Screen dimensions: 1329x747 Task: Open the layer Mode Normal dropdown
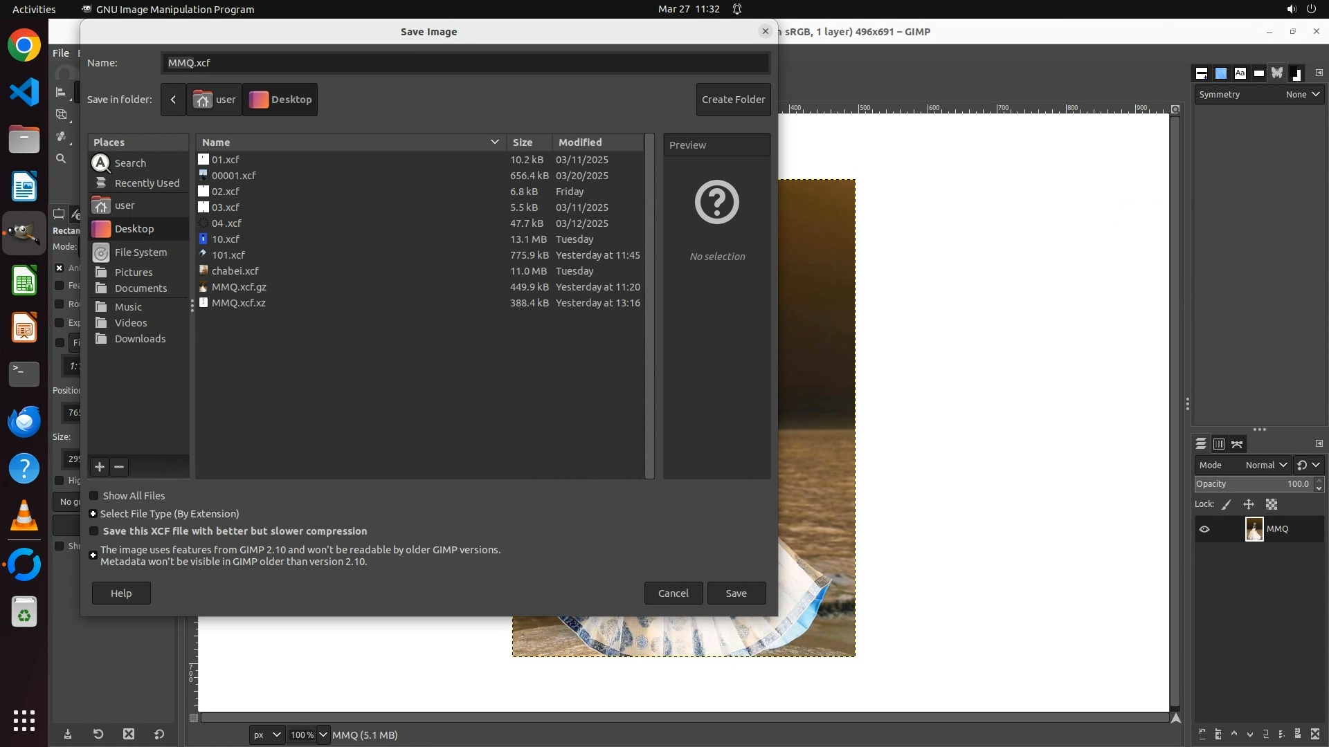pyautogui.click(x=1266, y=465)
